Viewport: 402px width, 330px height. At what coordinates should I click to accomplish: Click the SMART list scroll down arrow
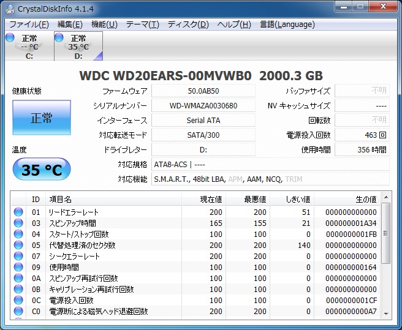386,313
